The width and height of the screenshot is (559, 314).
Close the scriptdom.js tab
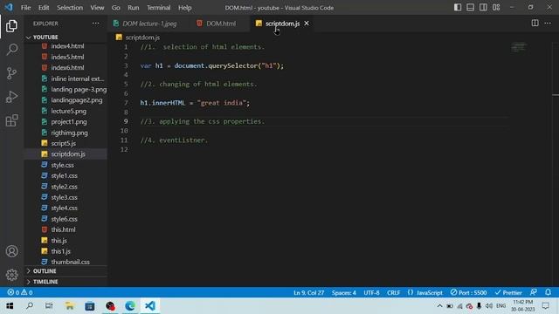click(307, 24)
